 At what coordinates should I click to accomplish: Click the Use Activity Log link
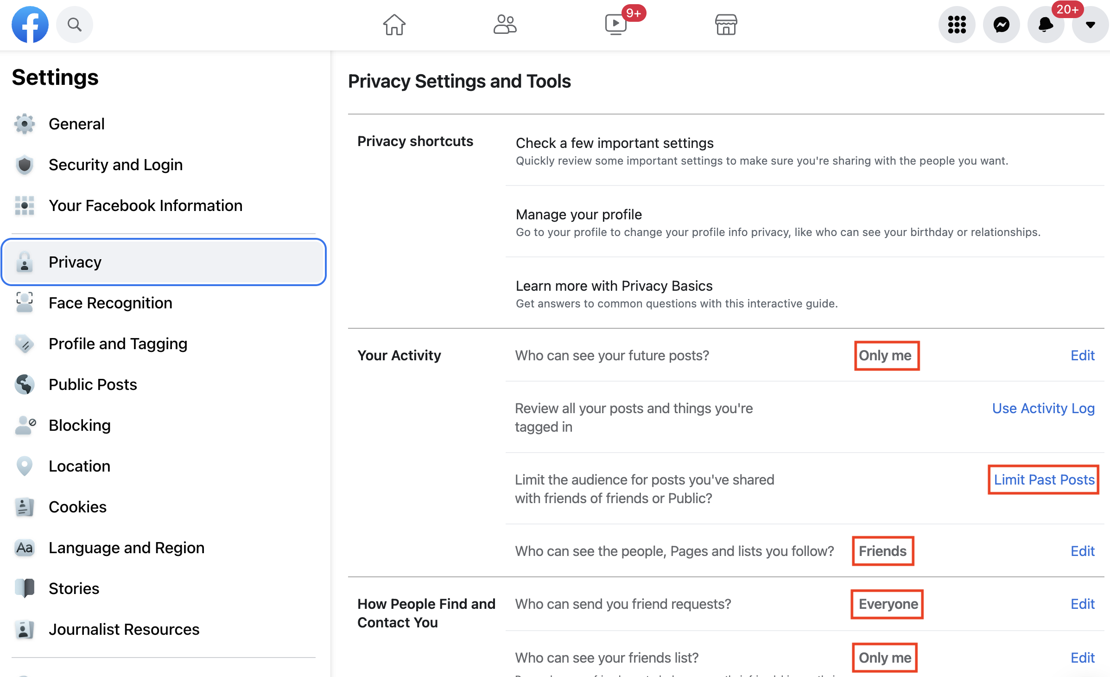(x=1043, y=409)
